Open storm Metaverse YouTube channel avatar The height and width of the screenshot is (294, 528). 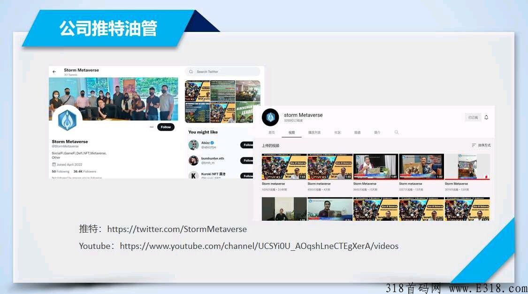270,117
